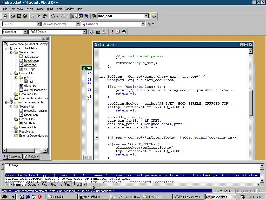Click the hand breakpoint icon
The image size is (266, 200).
coord(124,32)
